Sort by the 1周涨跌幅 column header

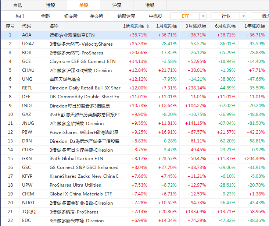pyautogui.click(x=133, y=26)
